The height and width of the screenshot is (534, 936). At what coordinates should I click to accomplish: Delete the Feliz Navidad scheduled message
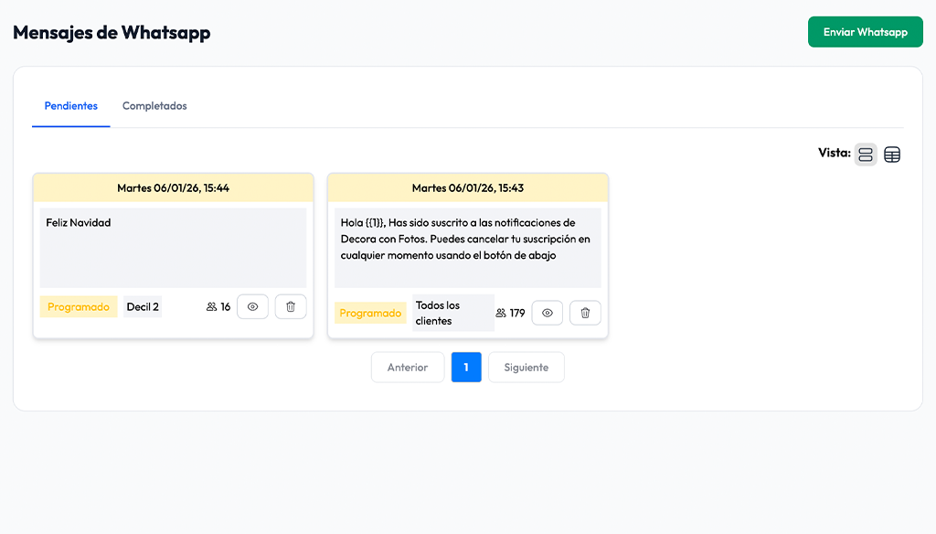[x=291, y=307]
